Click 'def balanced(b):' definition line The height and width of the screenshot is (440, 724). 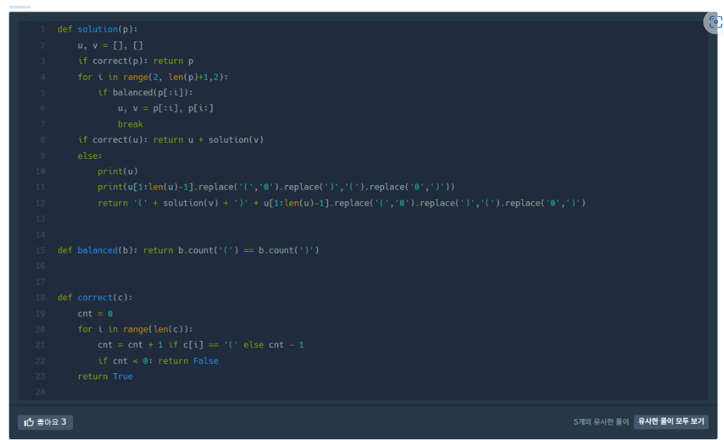188,250
